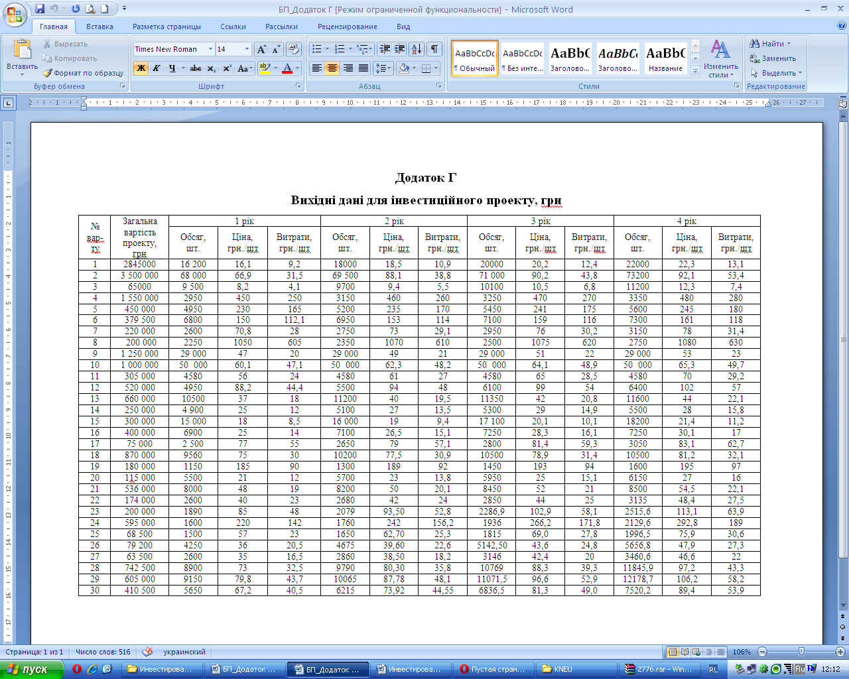Select the Format Painter (Формат по образцу) brush
This screenshot has width=849, height=679.
(x=84, y=73)
